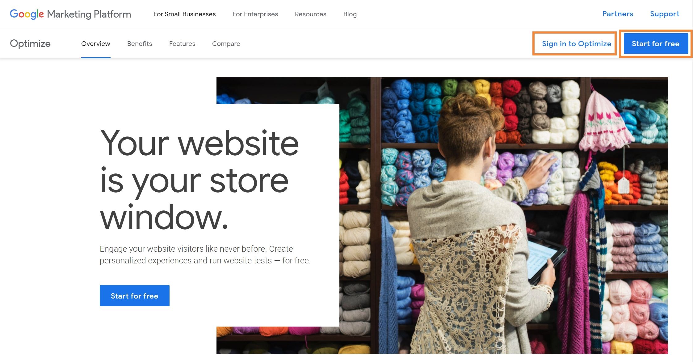
Task: Select the Overview tab
Action: [96, 44]
